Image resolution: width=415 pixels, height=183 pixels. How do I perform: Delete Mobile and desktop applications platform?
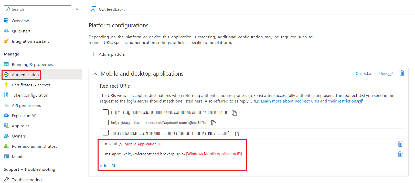[401, 73]
